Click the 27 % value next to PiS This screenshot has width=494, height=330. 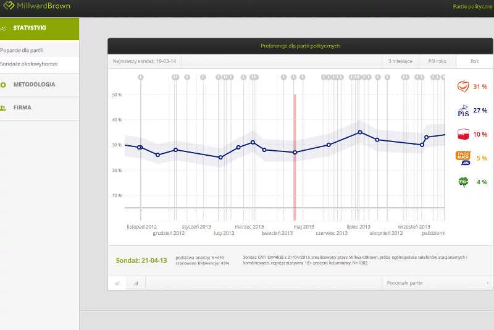pyautogui.click(x=480, y=111)
